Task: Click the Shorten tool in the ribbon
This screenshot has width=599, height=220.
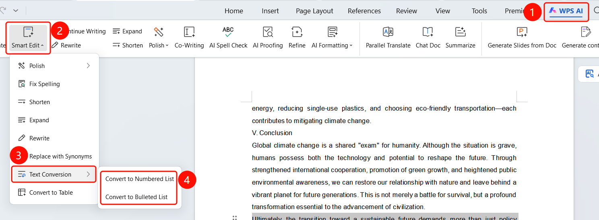Action: click(x=128, y=45)
